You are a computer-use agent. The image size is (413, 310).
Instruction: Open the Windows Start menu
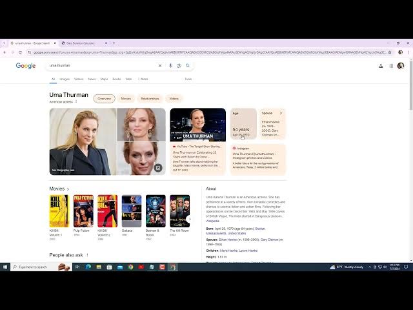(x=5, y=267)
